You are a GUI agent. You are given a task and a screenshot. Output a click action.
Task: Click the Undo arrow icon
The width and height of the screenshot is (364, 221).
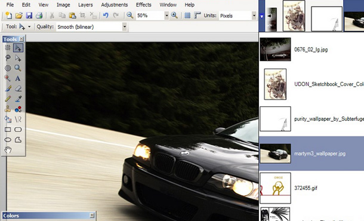coord(106,16)
